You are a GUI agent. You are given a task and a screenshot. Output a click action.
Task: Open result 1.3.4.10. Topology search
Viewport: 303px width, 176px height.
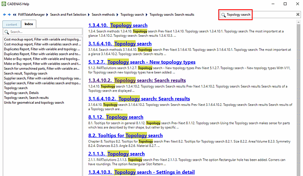point(118,25)
